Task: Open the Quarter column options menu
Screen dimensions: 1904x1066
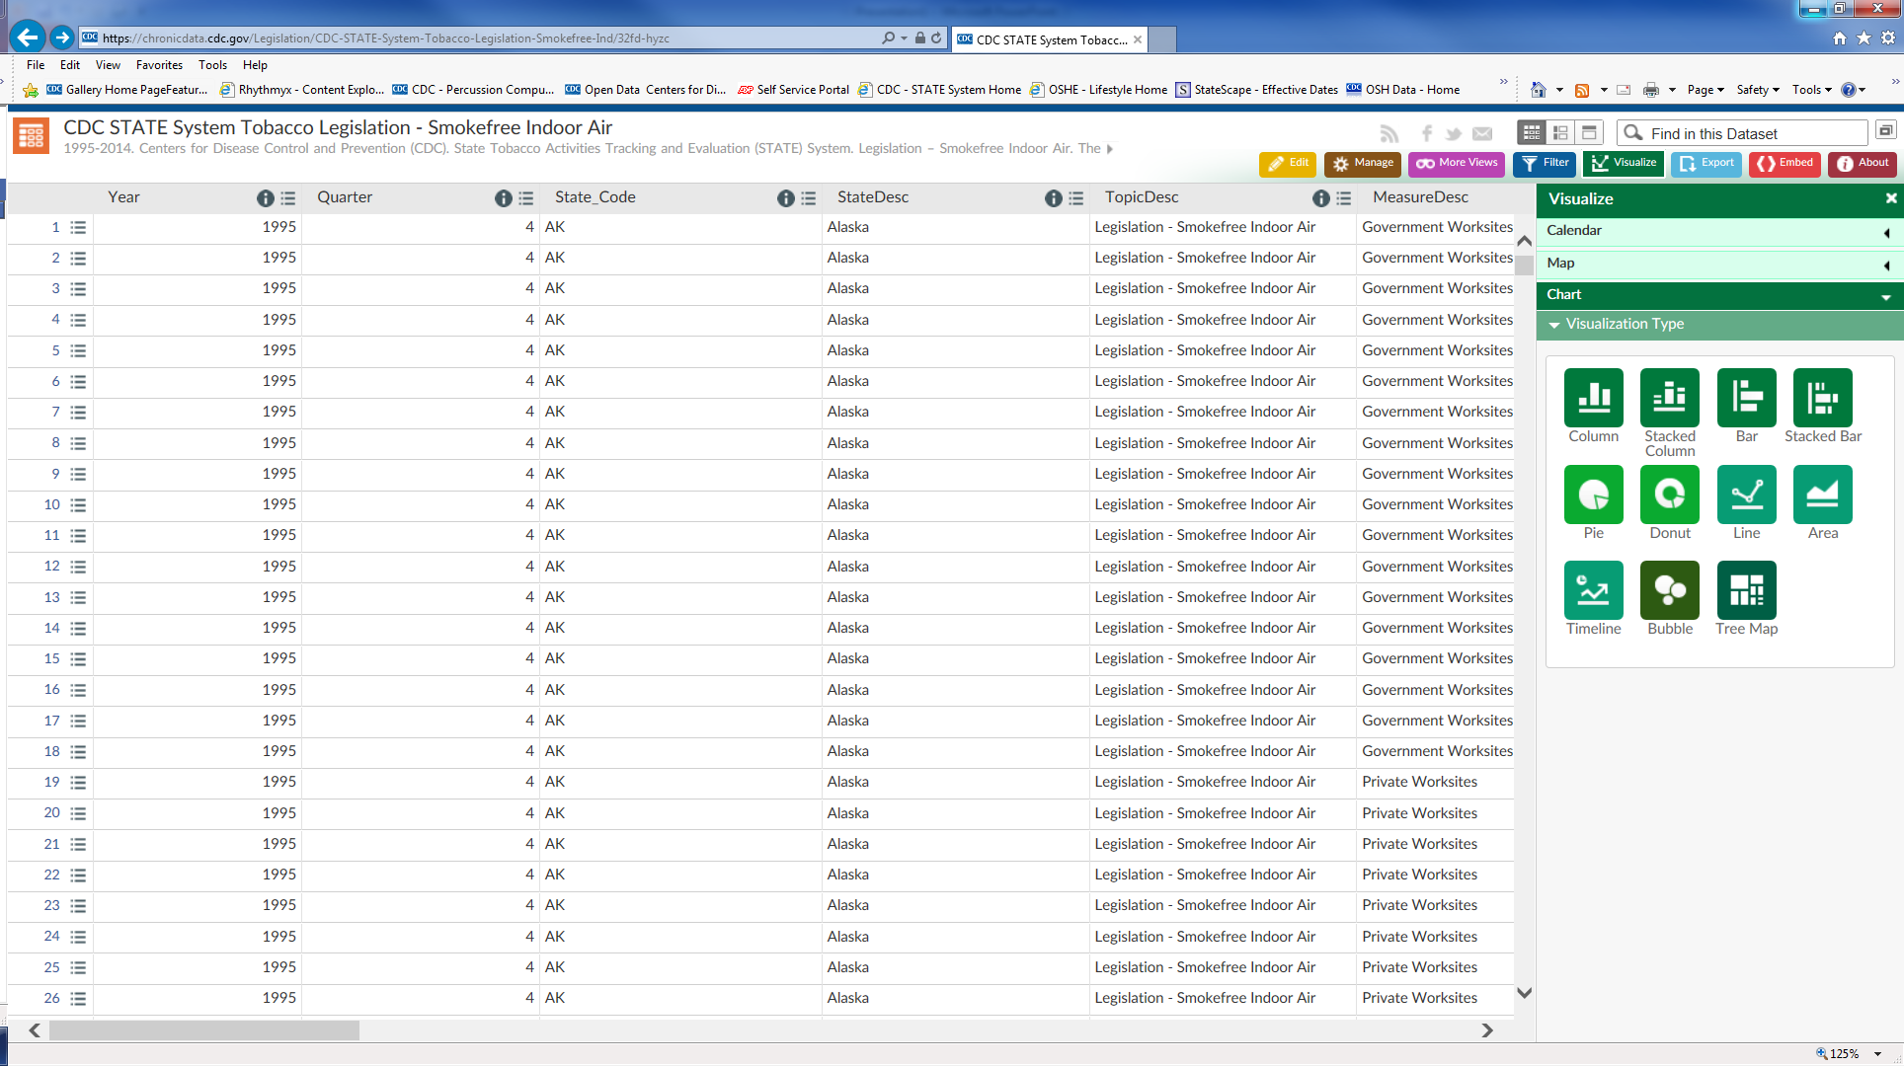Action: 526,198
